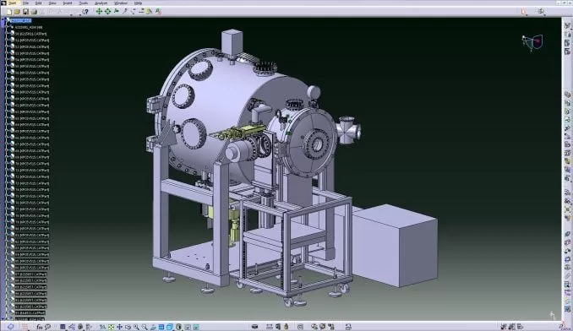Click the Save floppy disk icon
Viewport: 573px width, 331px height.
pyautogui.click(x=25, y=12)
